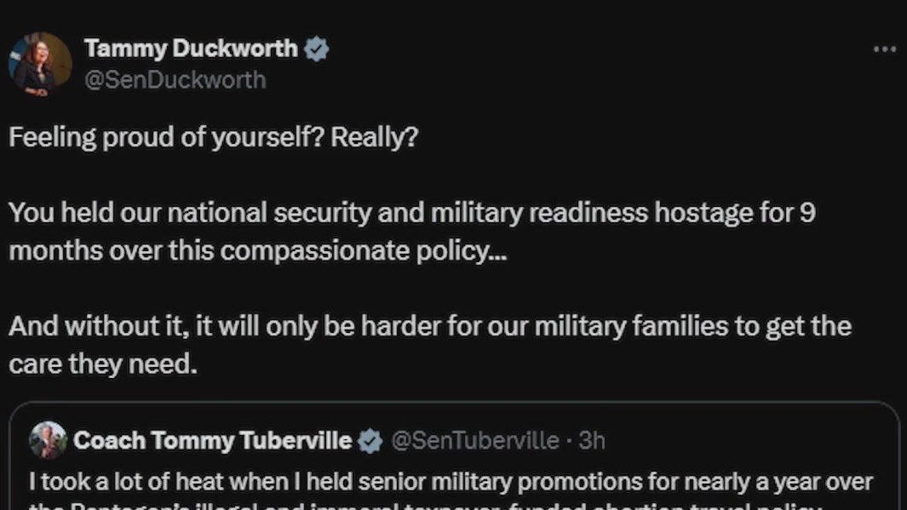Click the 3h timestamp on the quoted tweet
The image size is (907, 510).
590,440
